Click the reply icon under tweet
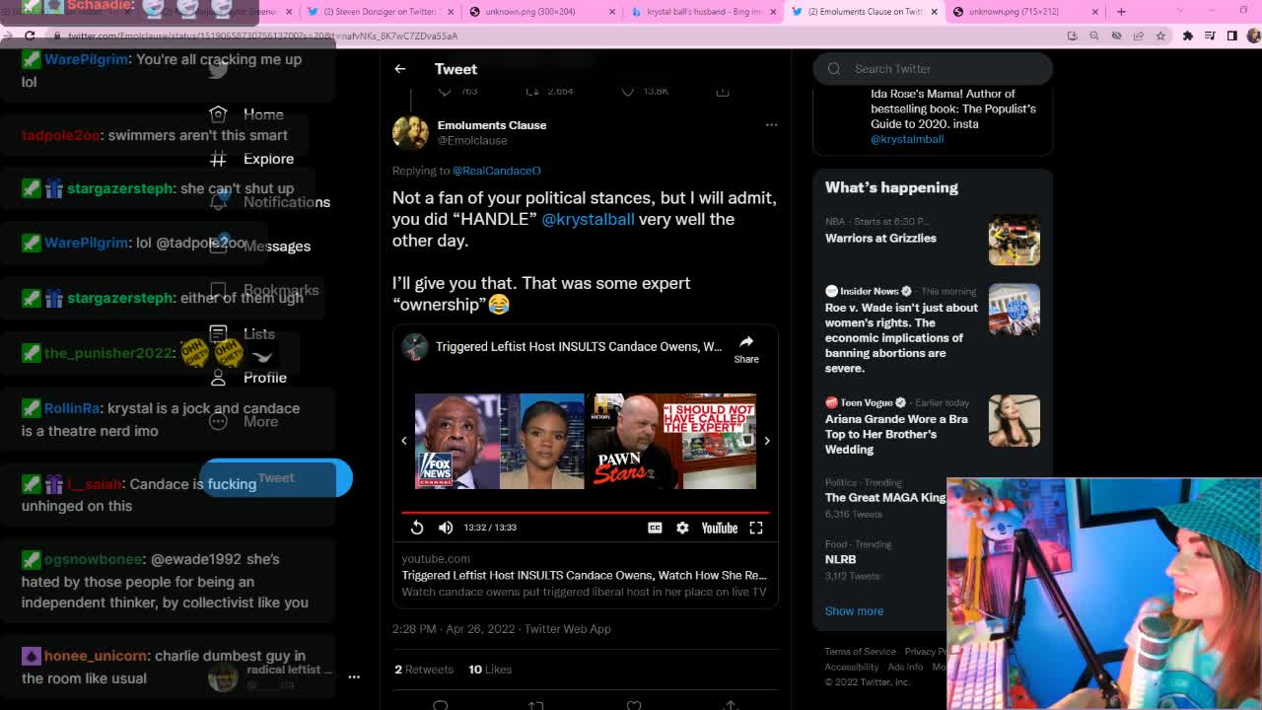The height and width of the screenshot is (710, 1262). pos(441,704)
